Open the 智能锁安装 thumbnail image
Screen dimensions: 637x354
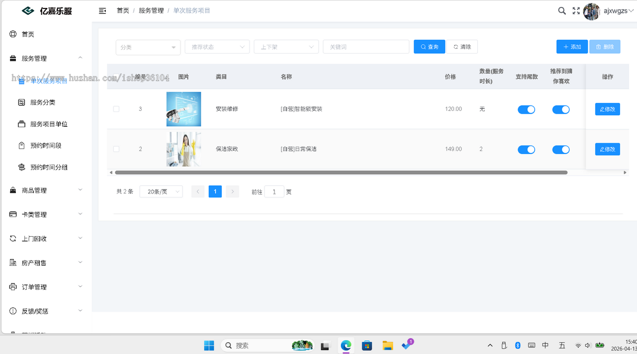(184, 109)
